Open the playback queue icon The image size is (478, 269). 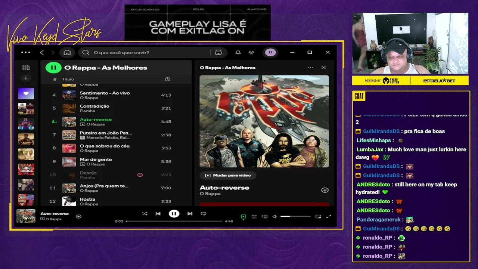click(254, 217)
